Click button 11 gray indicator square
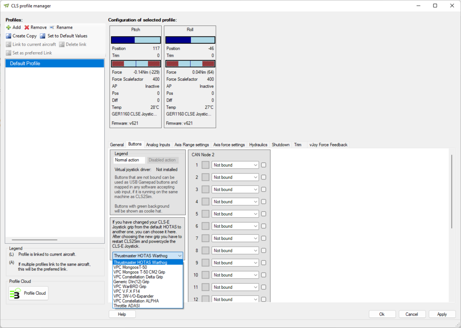The image size is (461, 328). [x=206, y=287]
